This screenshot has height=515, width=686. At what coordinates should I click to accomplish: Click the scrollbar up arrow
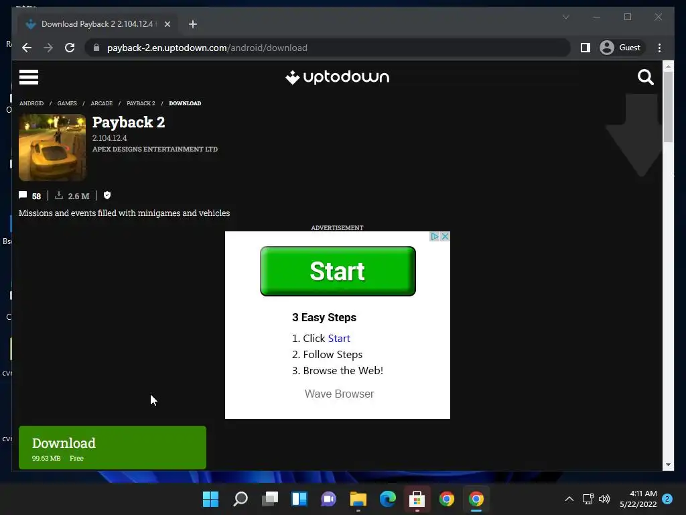tap(668, 66)
